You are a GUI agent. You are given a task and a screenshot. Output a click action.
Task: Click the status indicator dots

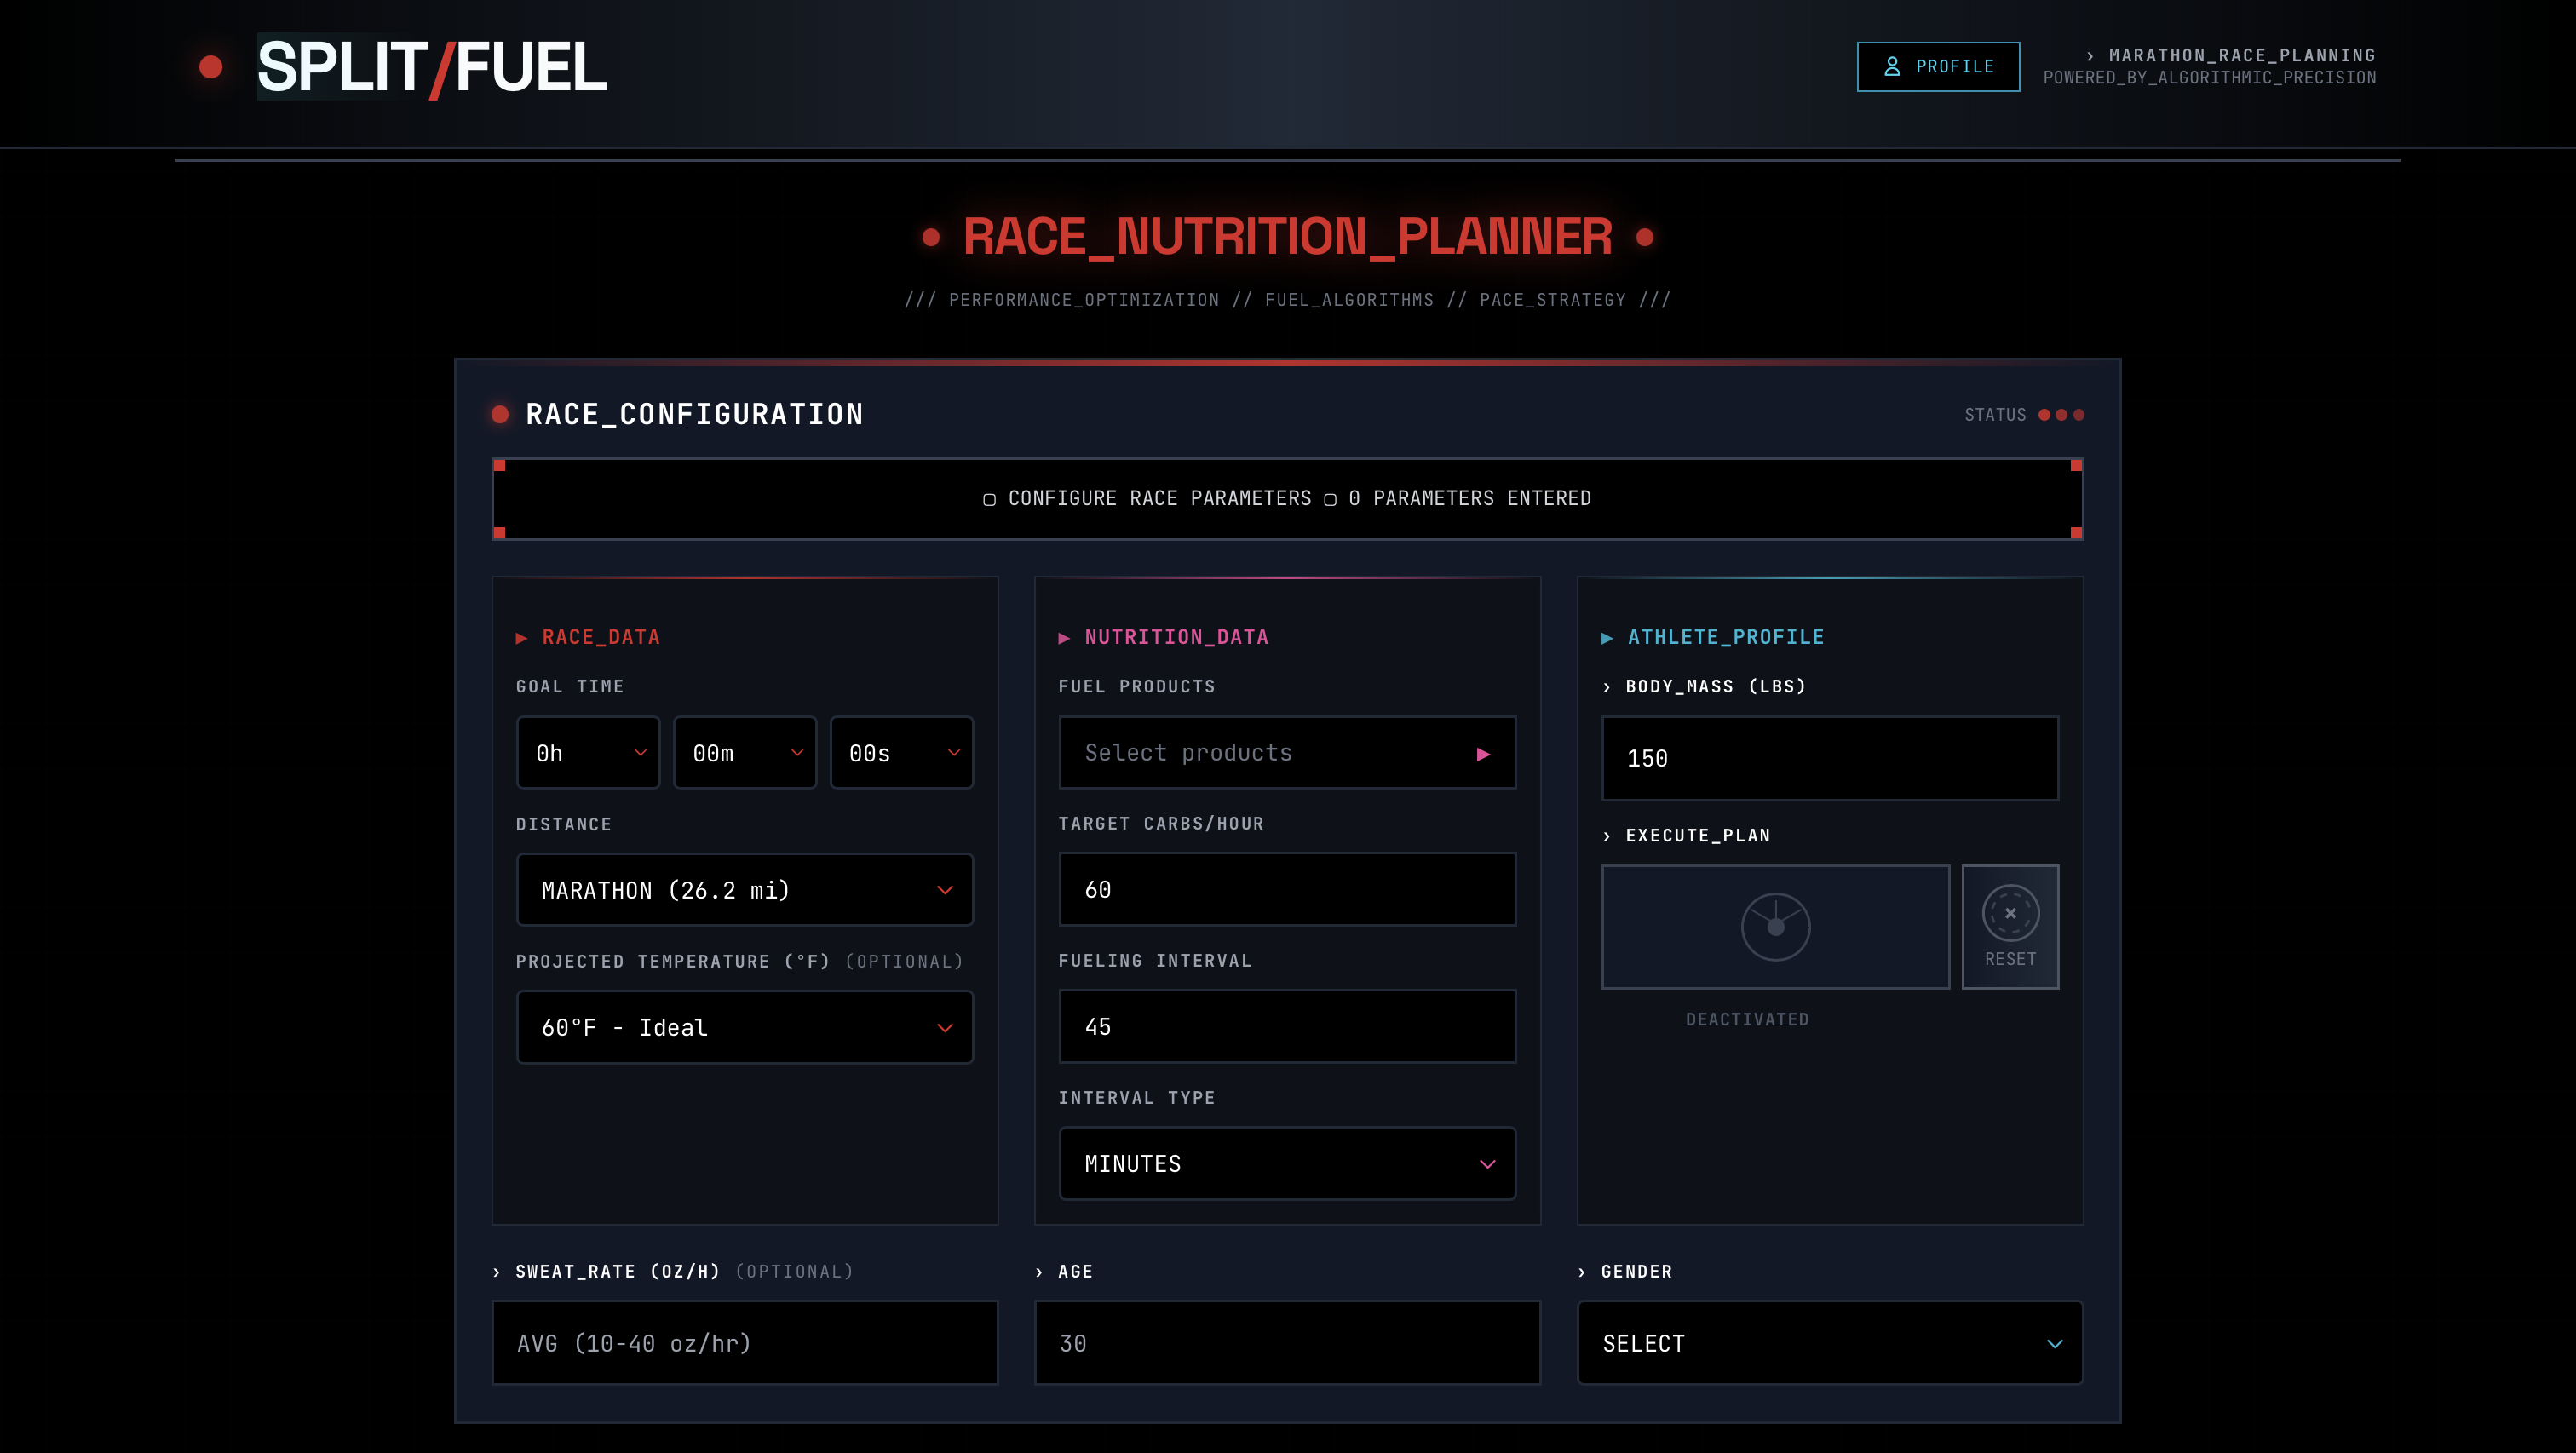click(2061, 415)
